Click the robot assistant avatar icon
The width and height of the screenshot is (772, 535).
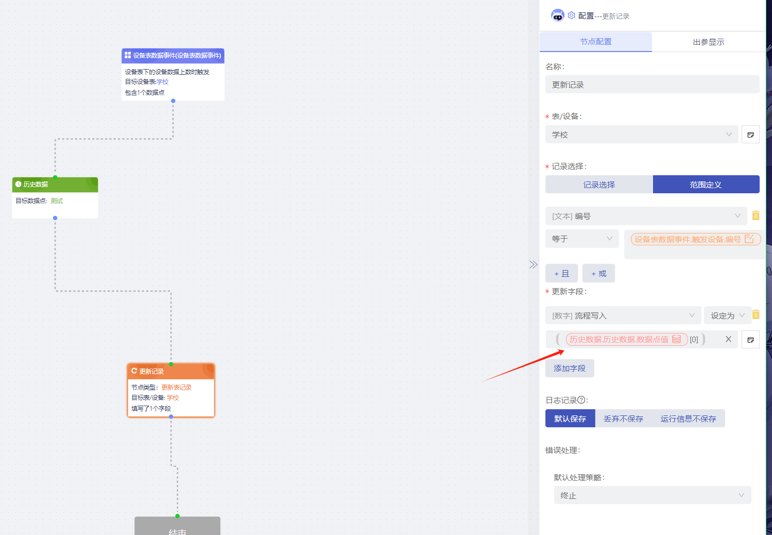tap(557, 15)
